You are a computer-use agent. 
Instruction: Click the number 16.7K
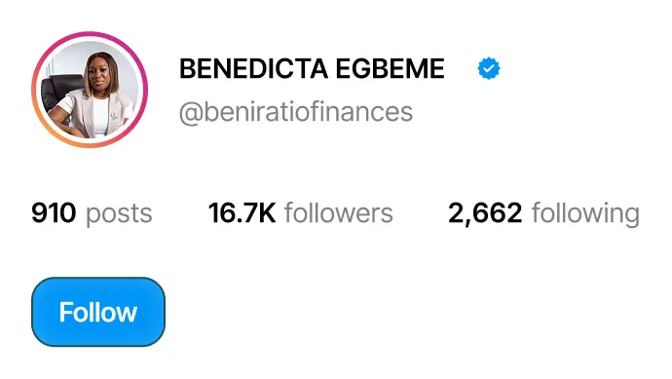(x=242, y=213)
